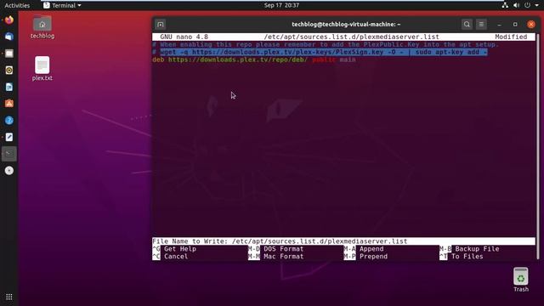Click the To Files option
The height and width of the screenshot is (306, 544).
(462, 257)
